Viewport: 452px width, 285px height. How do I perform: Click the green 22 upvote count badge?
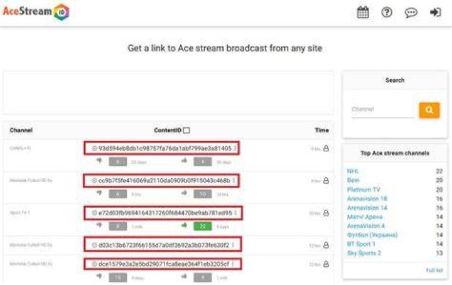203,226
